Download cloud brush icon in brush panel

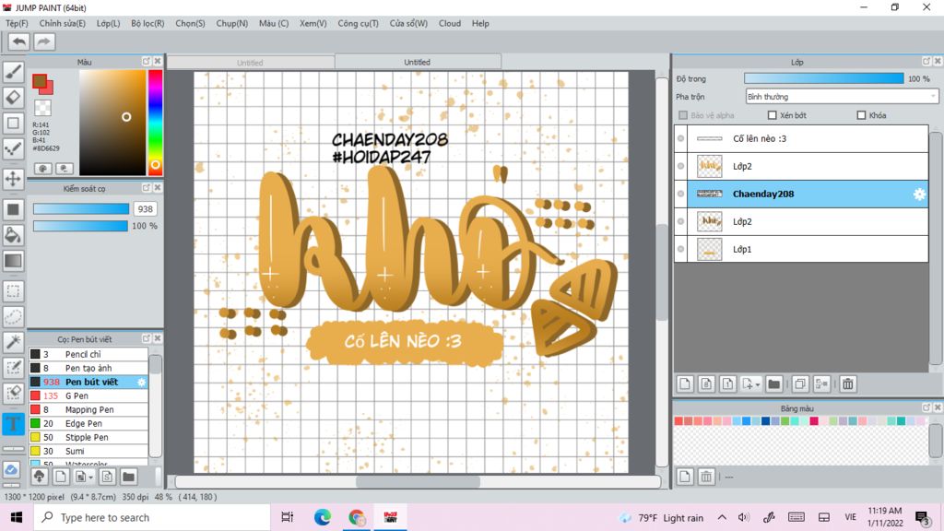click(39, 477)
